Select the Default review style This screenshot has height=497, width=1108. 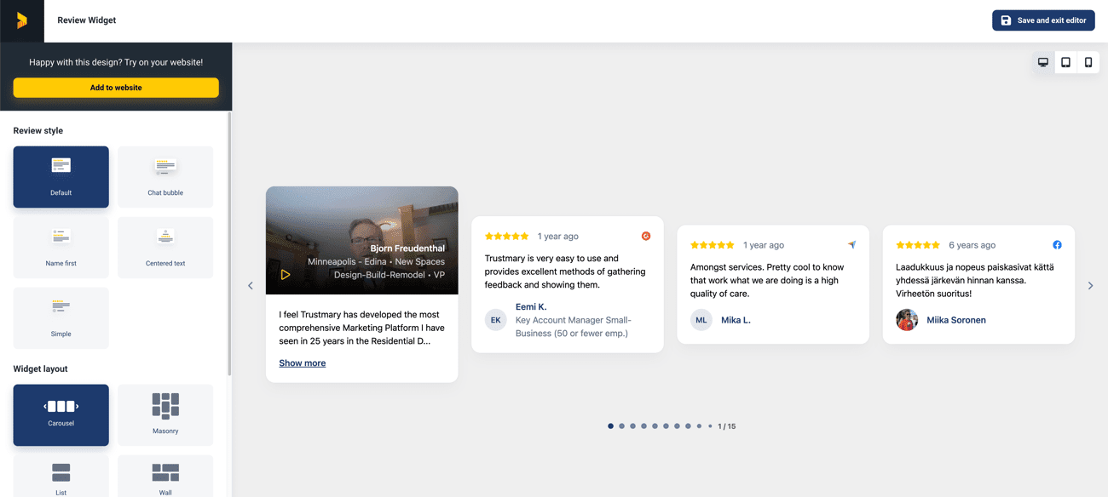[61, 177]
